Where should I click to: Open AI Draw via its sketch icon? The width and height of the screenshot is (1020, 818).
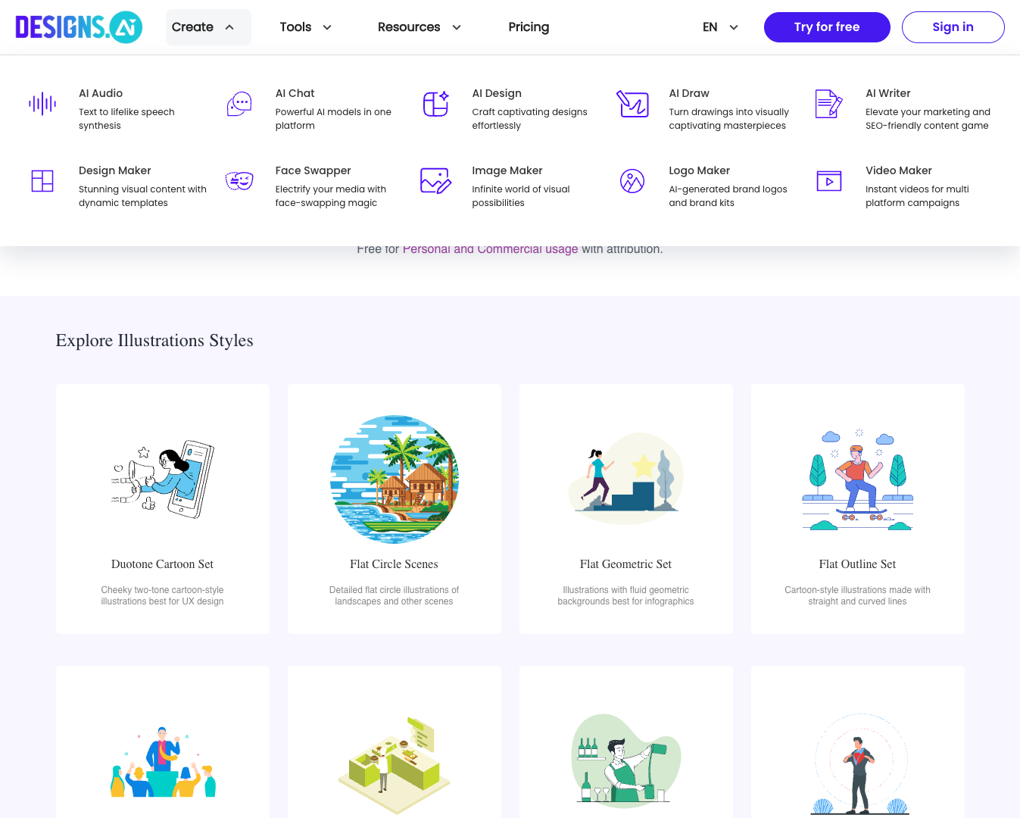(x=633, y=105)
